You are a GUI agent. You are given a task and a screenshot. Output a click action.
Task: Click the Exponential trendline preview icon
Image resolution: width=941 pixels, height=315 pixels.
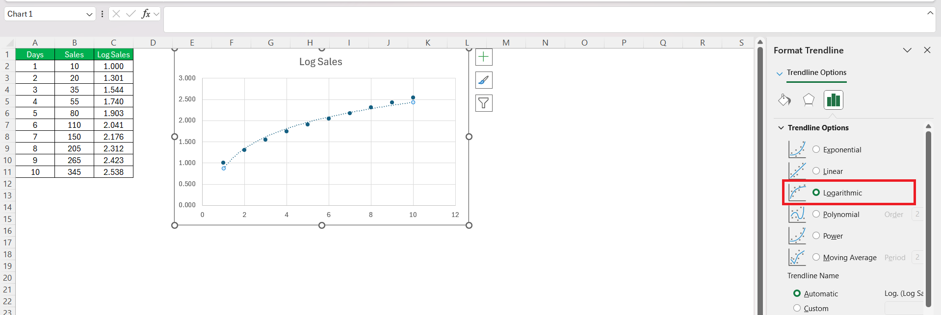[x=797, y=149]
